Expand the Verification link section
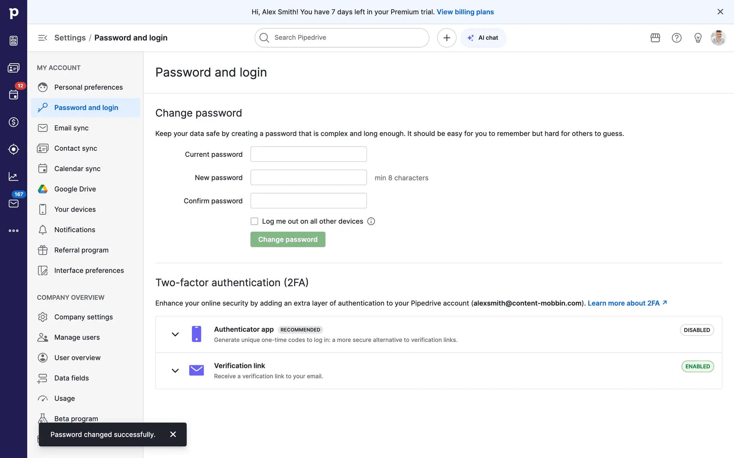This screenshot has height=458, width=734. [x=175, y=371]
